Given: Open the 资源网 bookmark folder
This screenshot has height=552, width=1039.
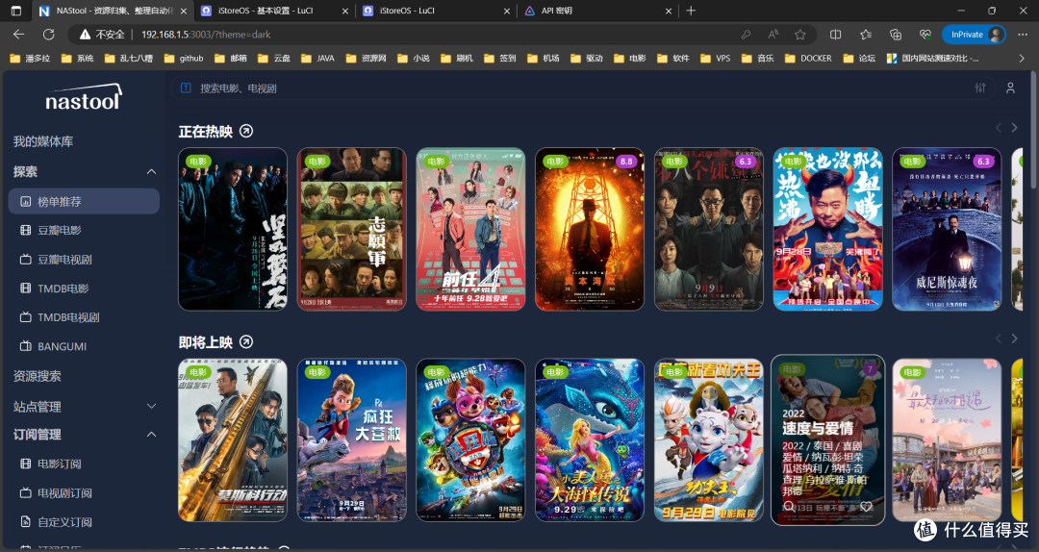Looking at the screenshot, I should coord(367,59).
